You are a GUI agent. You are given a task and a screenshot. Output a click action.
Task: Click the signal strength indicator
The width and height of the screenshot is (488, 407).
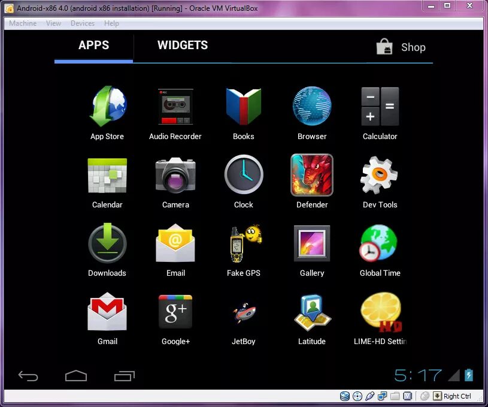454,375
